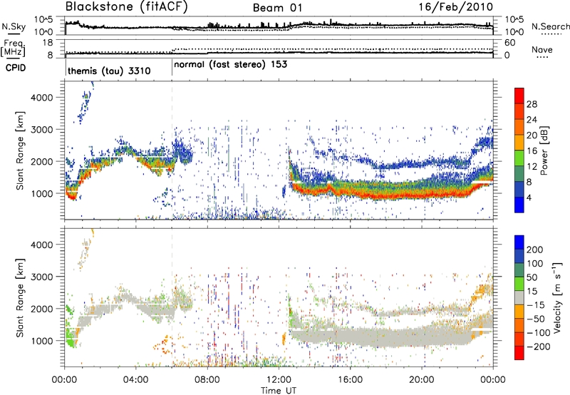Viewport: 570px width, 395px height.
Task: Pick the red bottom Velocity segment below -200
Action: (519, 353)
